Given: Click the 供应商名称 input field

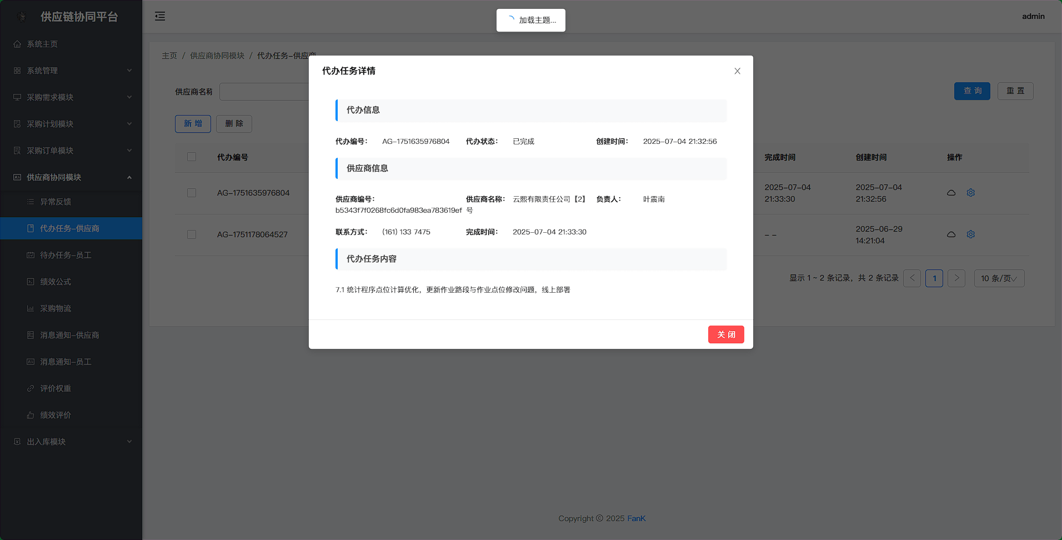Looking at the screenshot, I should [264, 92].
